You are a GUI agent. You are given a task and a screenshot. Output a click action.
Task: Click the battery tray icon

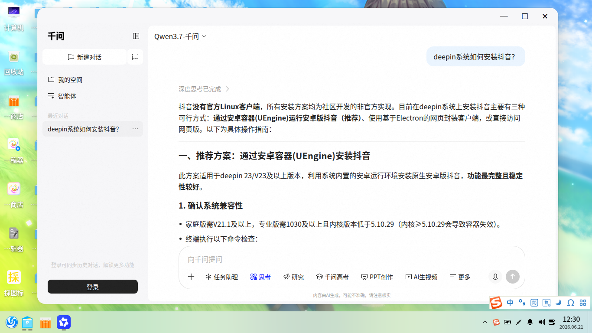(507, 322)
